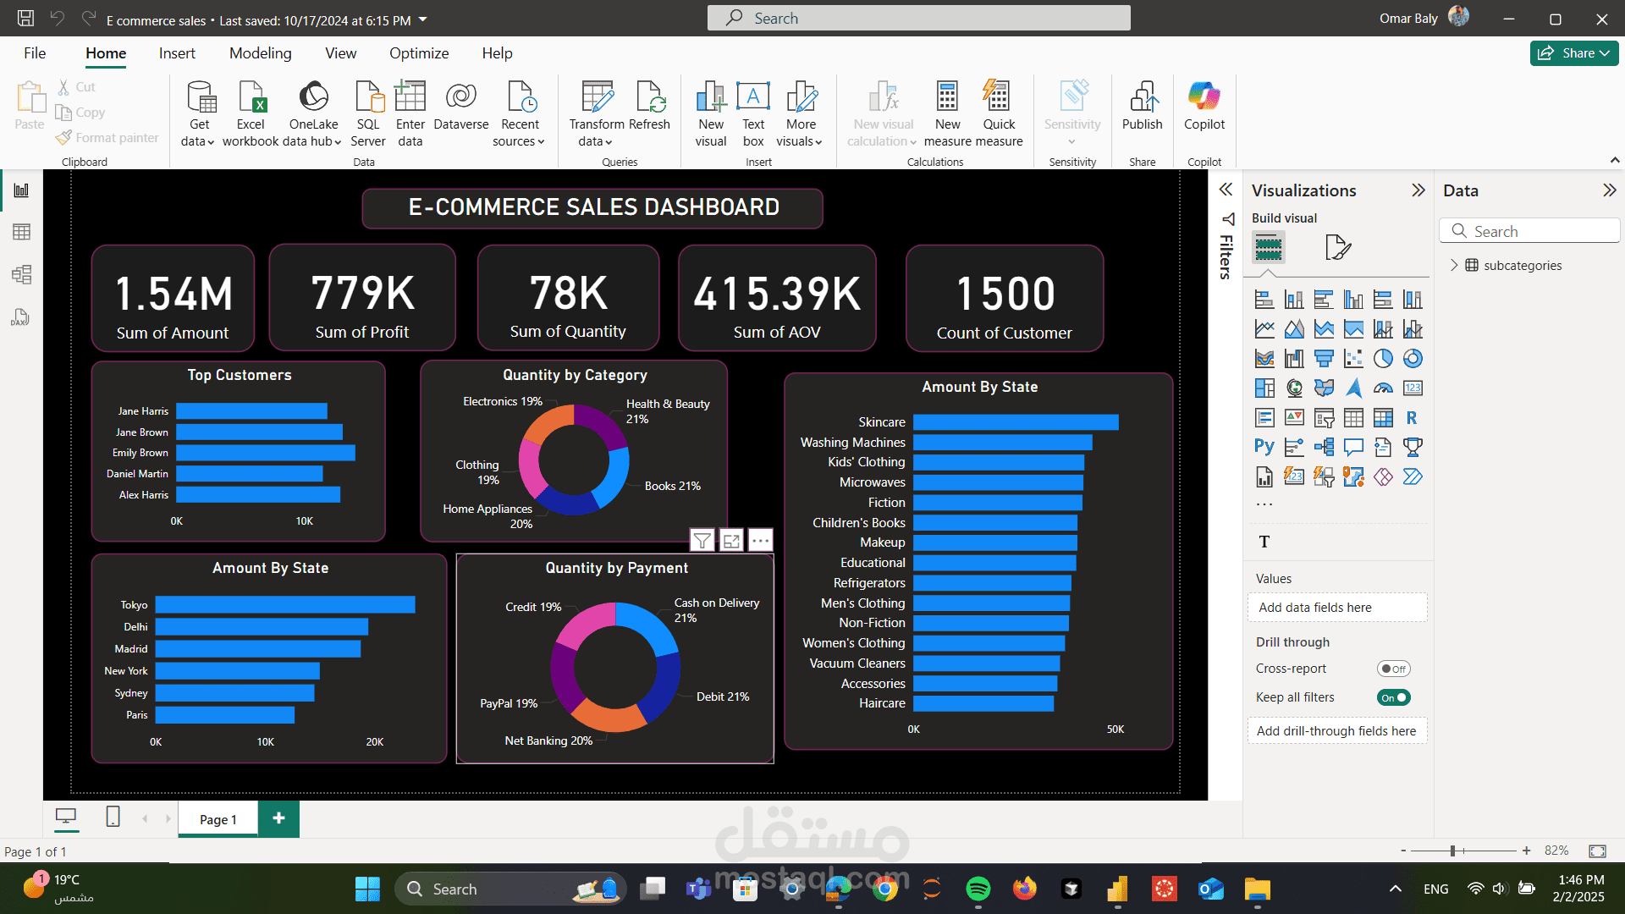The height and width of the screenshot is (914, 1625).
Task: Select the pie chart visual icon
Action: 1383,359
